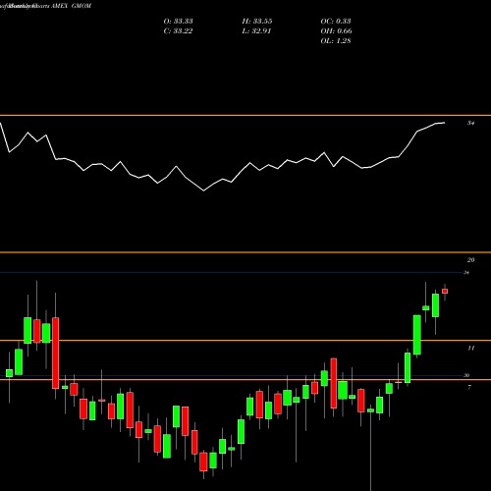Select the OC: 0.33 readout
This screenshot has width=491, height=491.
tap(336, 22)
